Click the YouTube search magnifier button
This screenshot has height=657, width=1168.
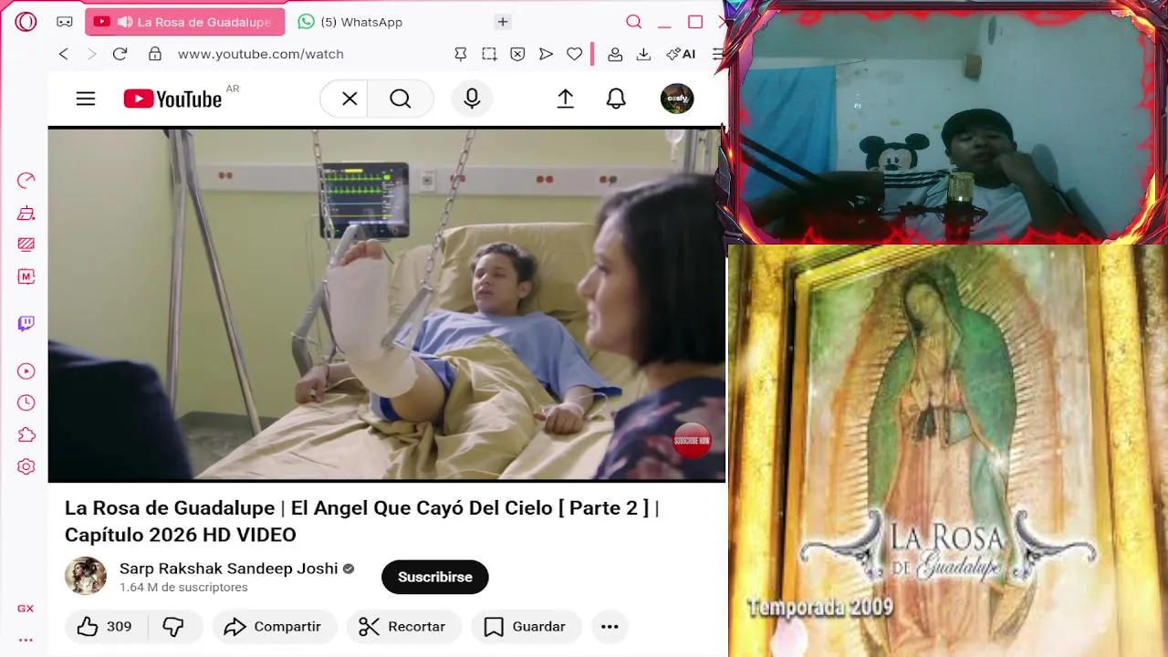click(x=401, y=99)
